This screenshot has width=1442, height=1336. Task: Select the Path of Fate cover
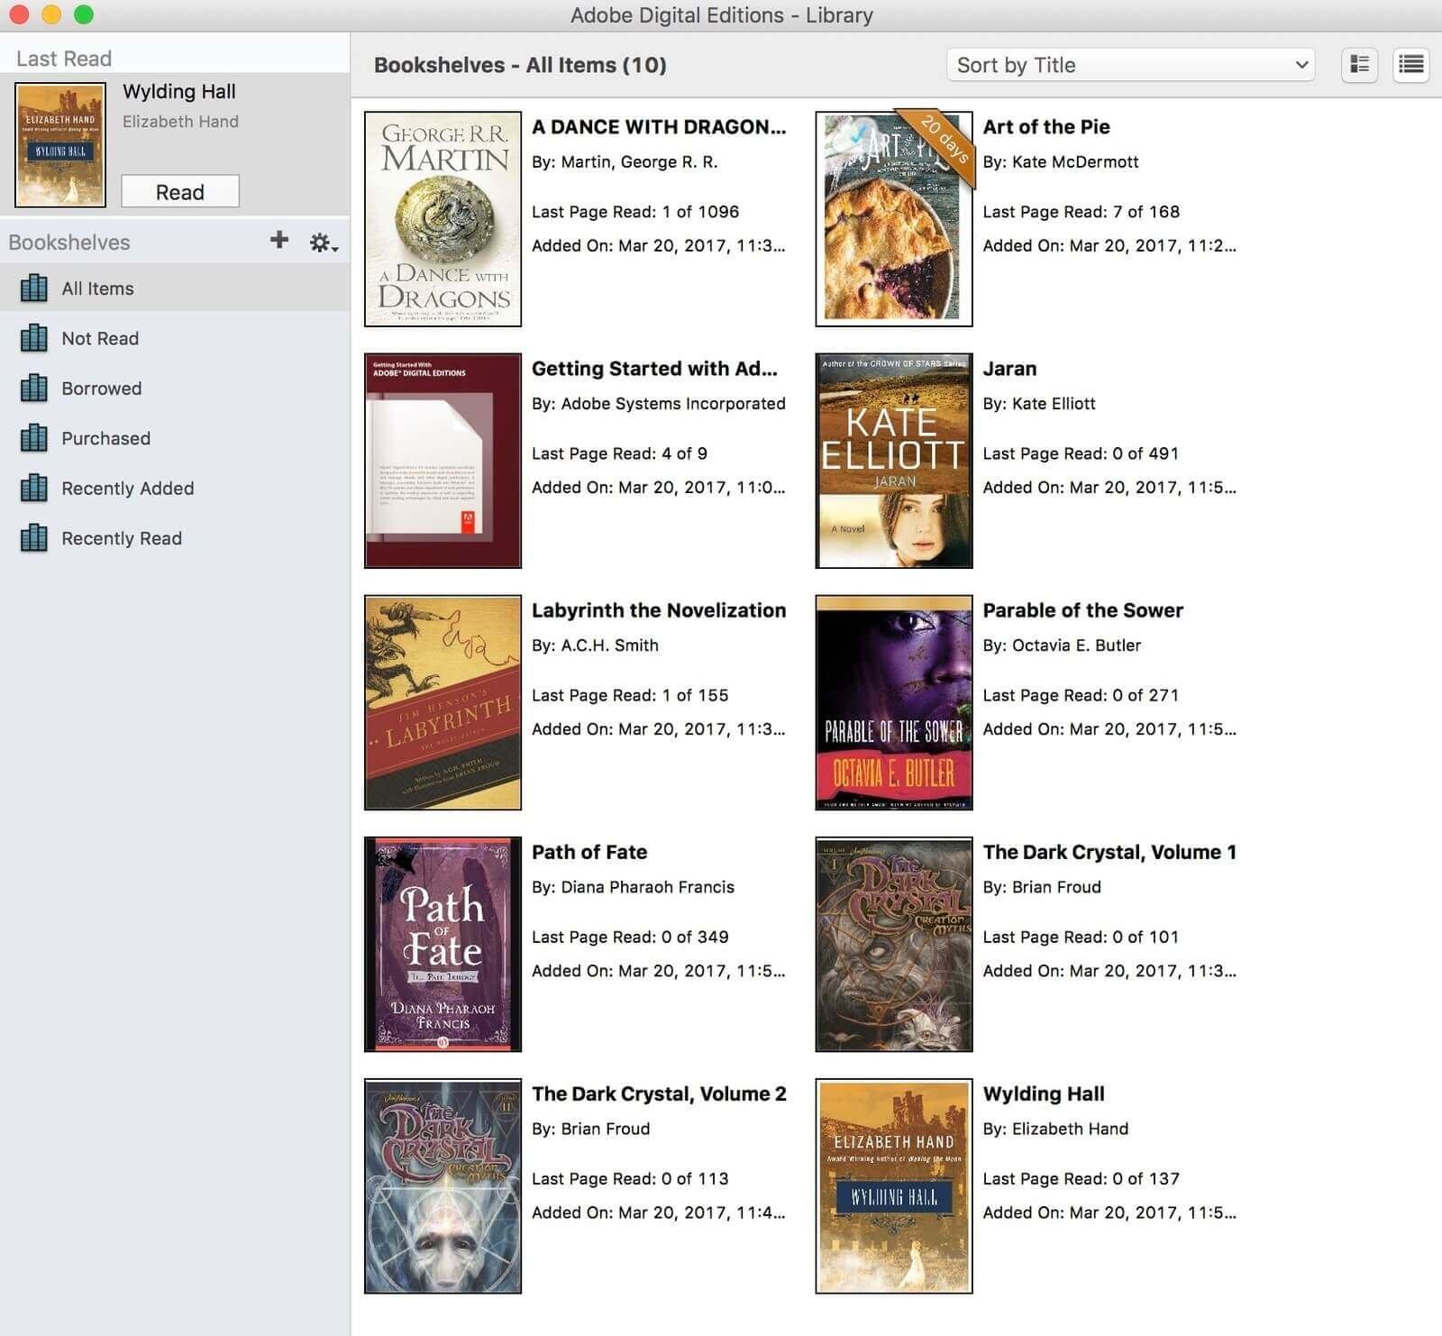point(443,944)
